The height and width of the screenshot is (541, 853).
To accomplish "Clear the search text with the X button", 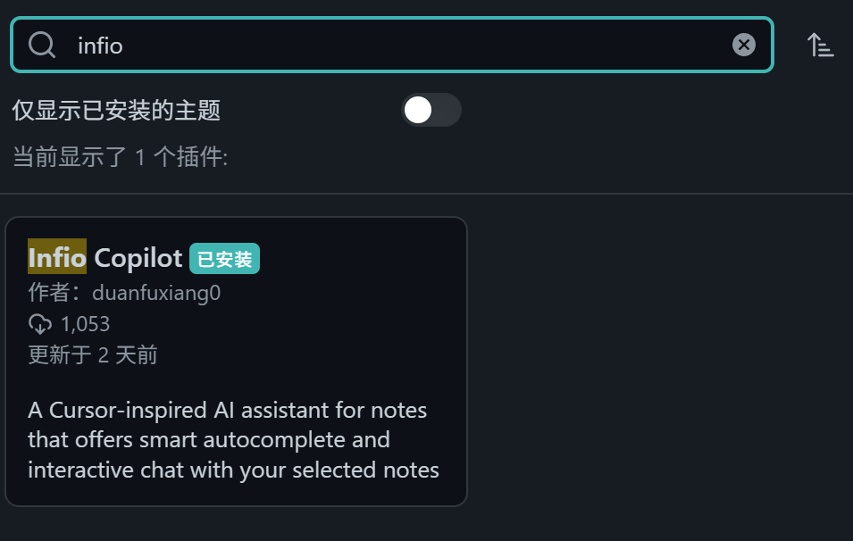I will 744,45.
